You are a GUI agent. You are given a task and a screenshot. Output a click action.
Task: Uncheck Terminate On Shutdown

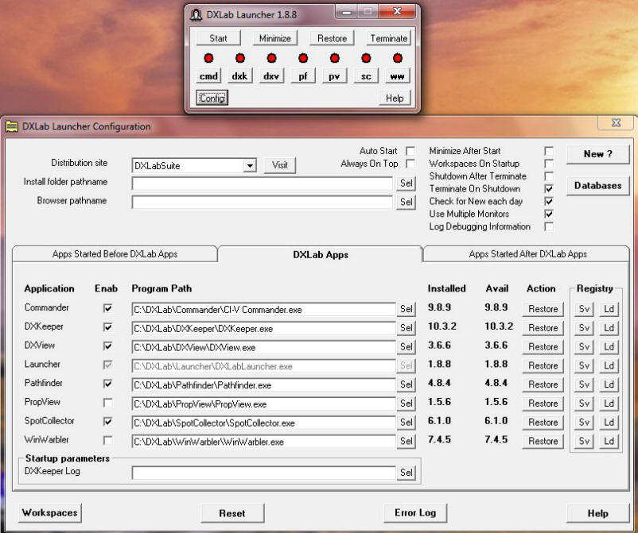tap(549, 189)
